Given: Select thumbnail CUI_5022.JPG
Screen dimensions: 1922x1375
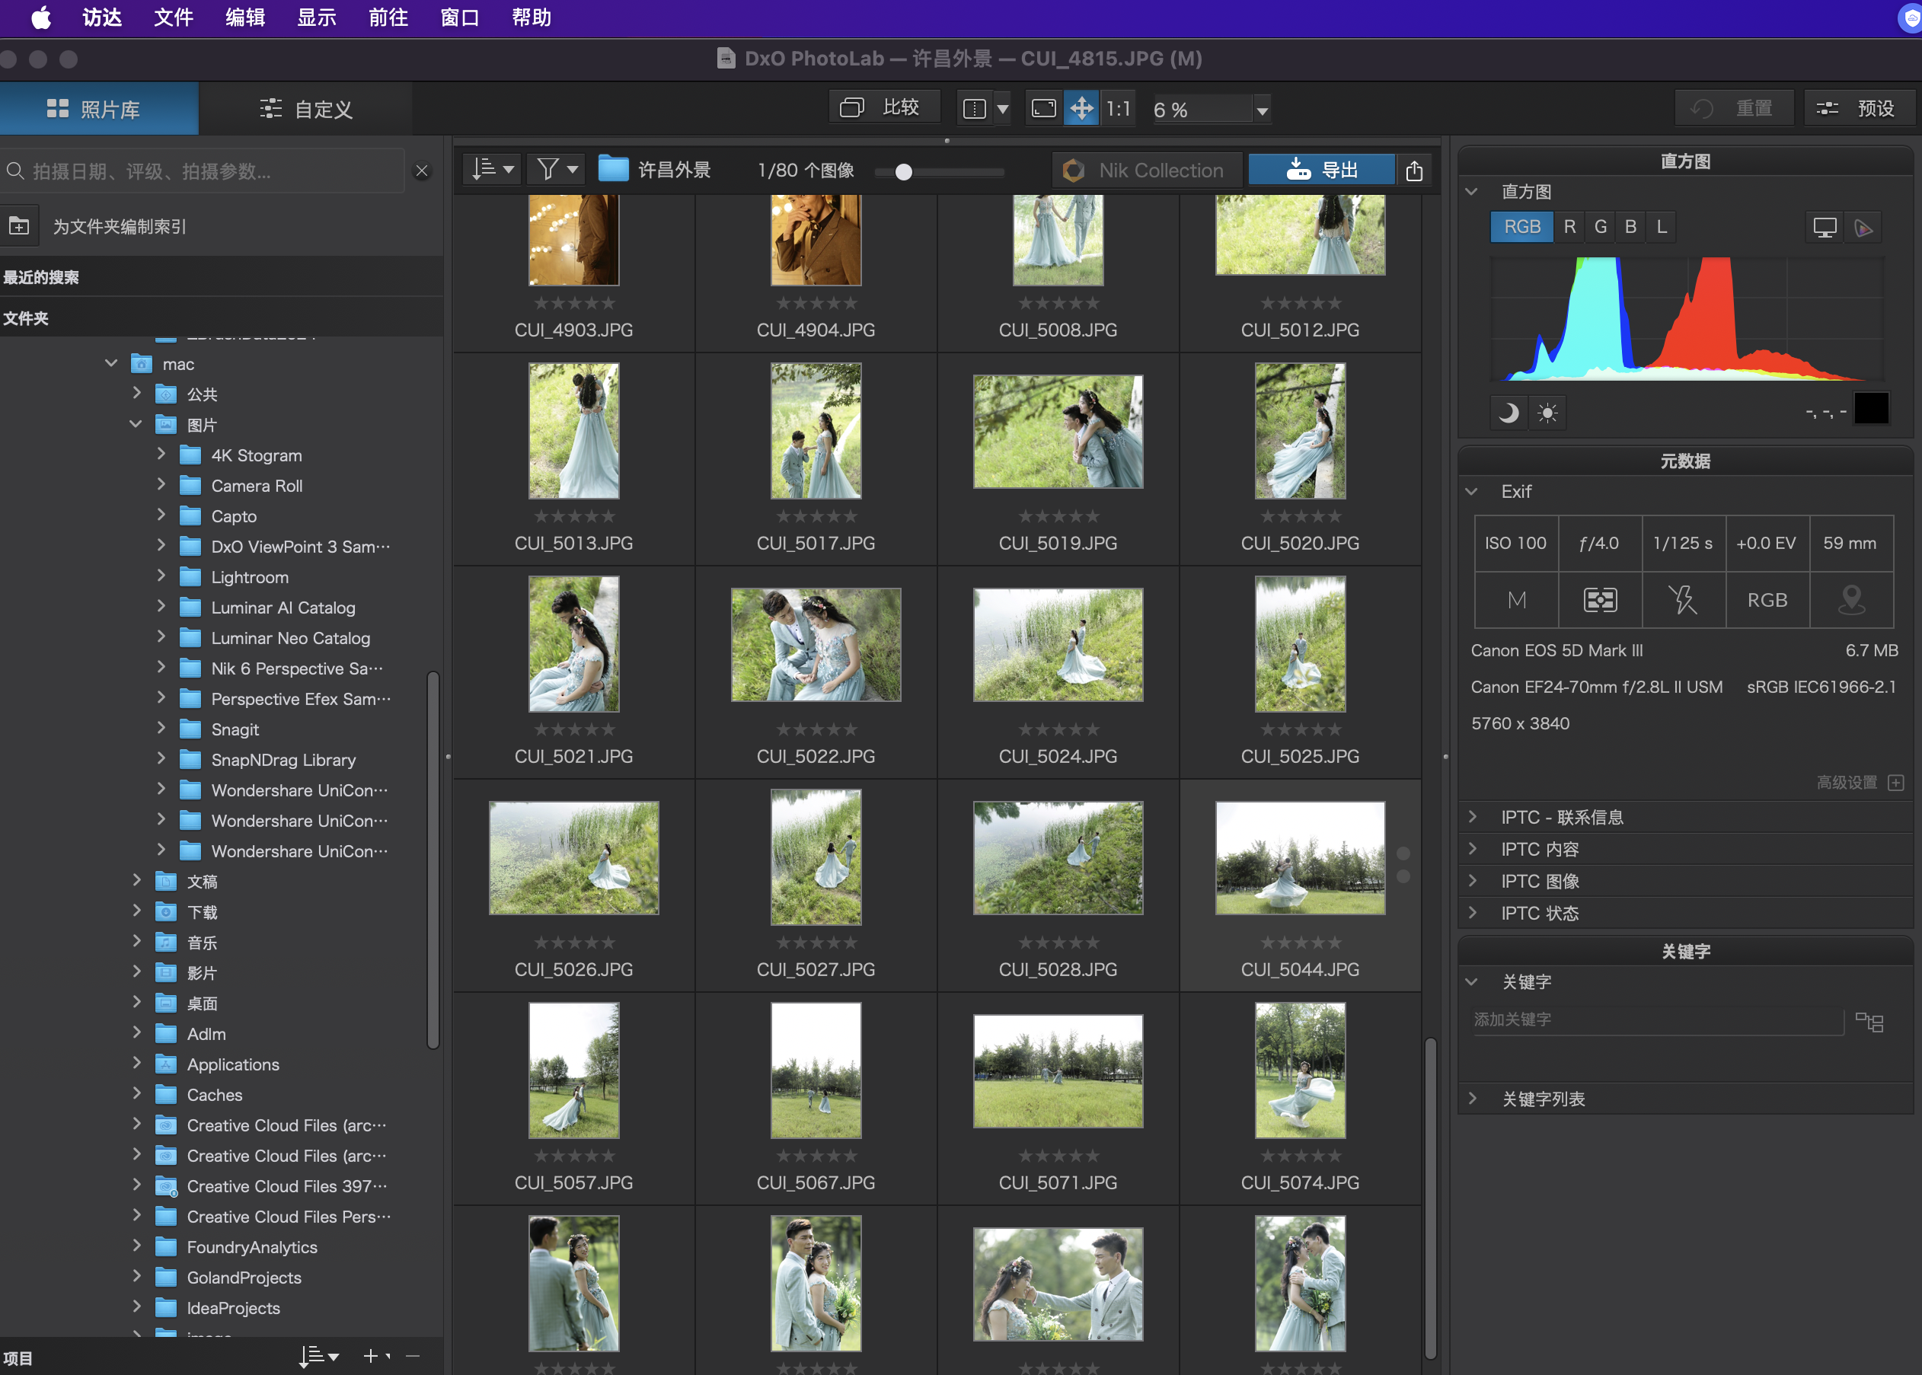Looking at the screenshot, I should coord(815,645).
